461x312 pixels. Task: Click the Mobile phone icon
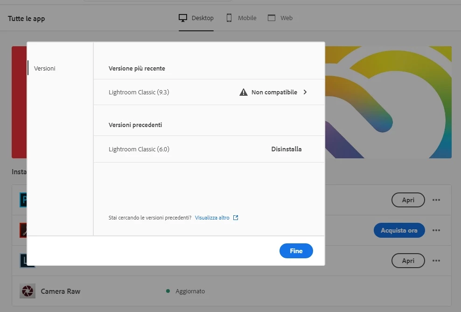(229, 18)
